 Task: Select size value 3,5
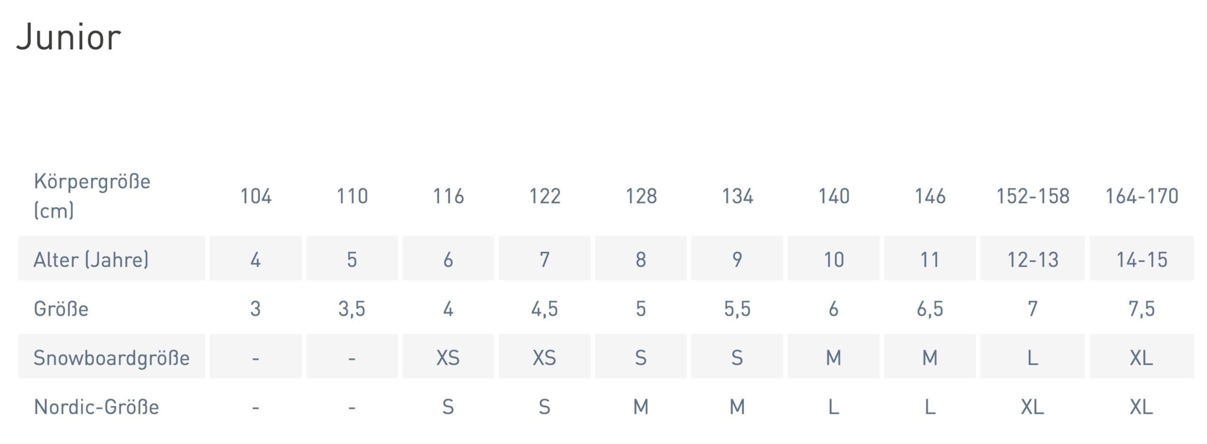pyautogui.click(x=352, y=309)
